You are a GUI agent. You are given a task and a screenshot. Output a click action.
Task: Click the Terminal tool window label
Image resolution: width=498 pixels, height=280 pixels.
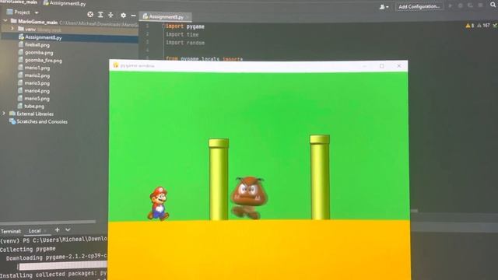coord(11,232)
